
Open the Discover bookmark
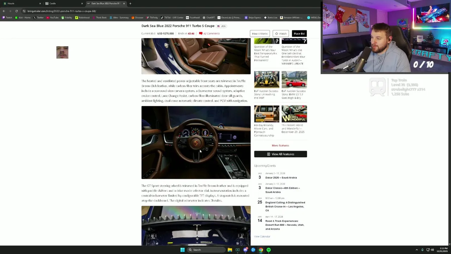tap(137, 18)
